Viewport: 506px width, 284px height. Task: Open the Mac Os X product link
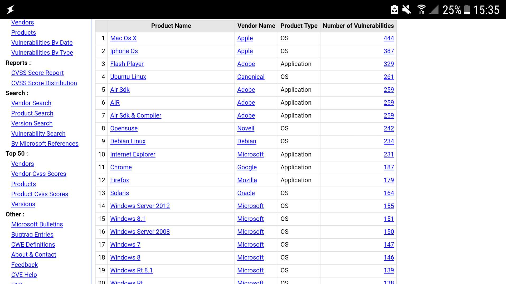point(123,38)
